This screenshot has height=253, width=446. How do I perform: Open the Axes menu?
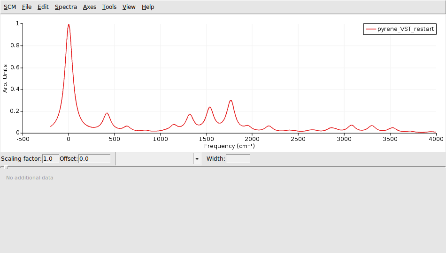(89, 7)
